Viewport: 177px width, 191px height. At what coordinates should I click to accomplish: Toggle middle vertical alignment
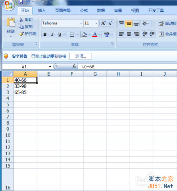[129, 23]
